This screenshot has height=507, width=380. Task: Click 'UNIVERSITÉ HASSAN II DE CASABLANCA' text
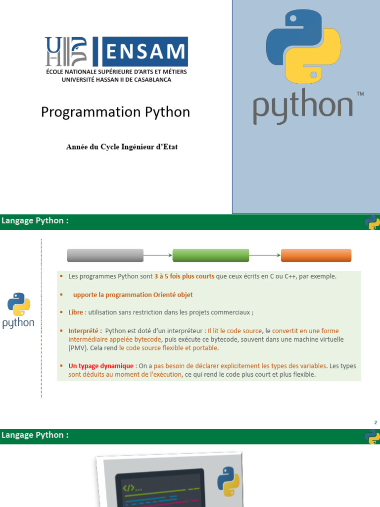pyautogui.click(x=116, y=80)
